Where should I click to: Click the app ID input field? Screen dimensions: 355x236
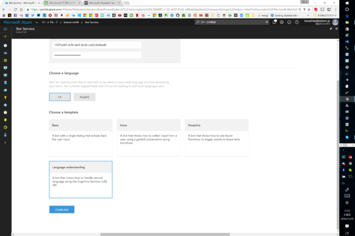click(x=97, y=45)
